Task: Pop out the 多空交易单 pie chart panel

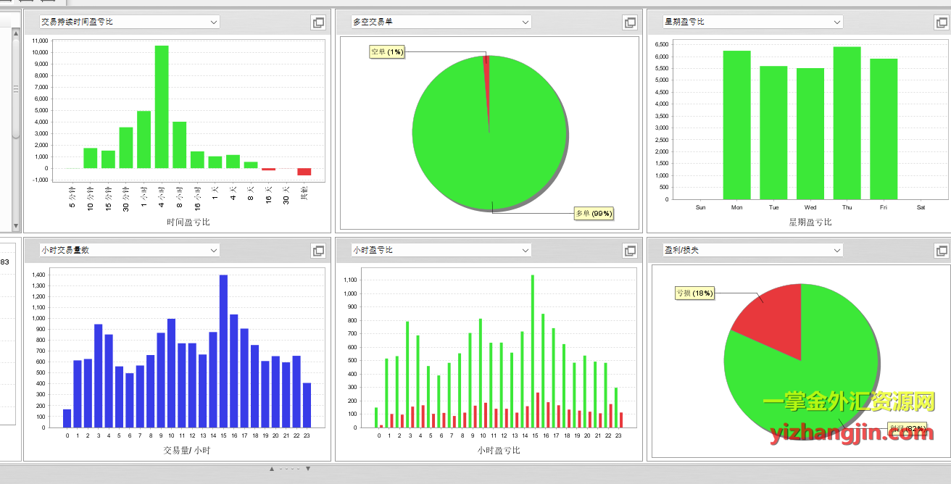Action: (x=629, y=22)
